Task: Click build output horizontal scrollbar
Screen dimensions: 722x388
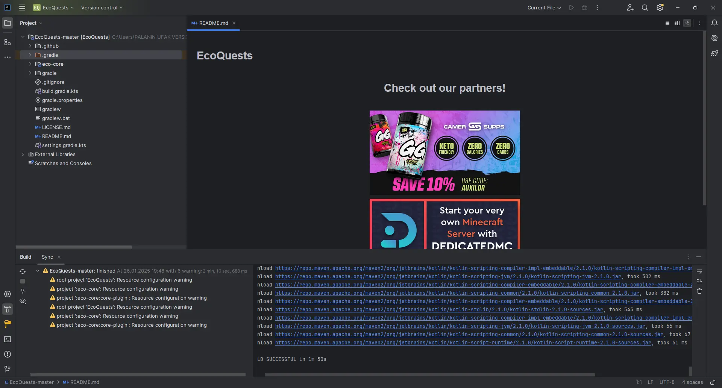Action: pos(430,375)
